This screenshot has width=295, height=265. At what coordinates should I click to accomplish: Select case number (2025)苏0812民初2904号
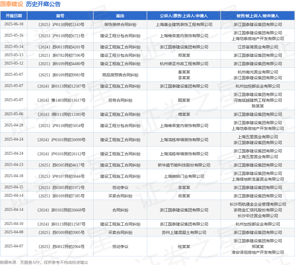tap(61, 247)
